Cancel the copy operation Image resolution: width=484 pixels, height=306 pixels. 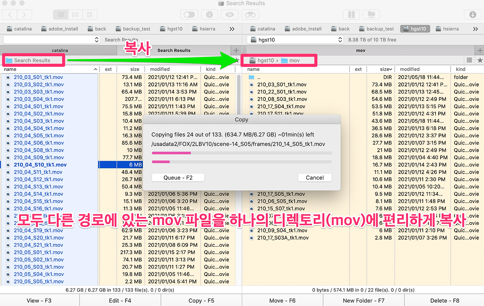click(x=315, y=178)
